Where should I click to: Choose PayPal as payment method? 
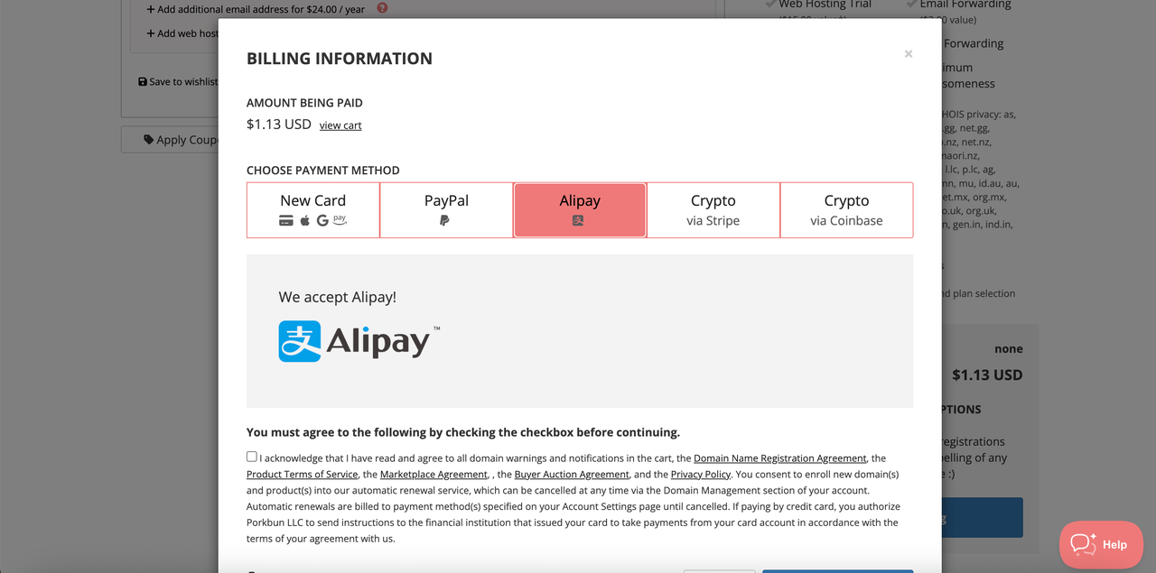point(446,210)
